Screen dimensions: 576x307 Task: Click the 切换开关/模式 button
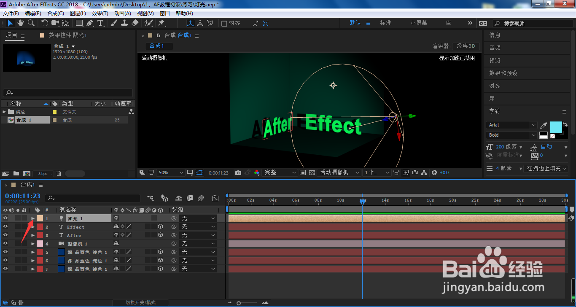pyautogui.click(x=140, y=302)
